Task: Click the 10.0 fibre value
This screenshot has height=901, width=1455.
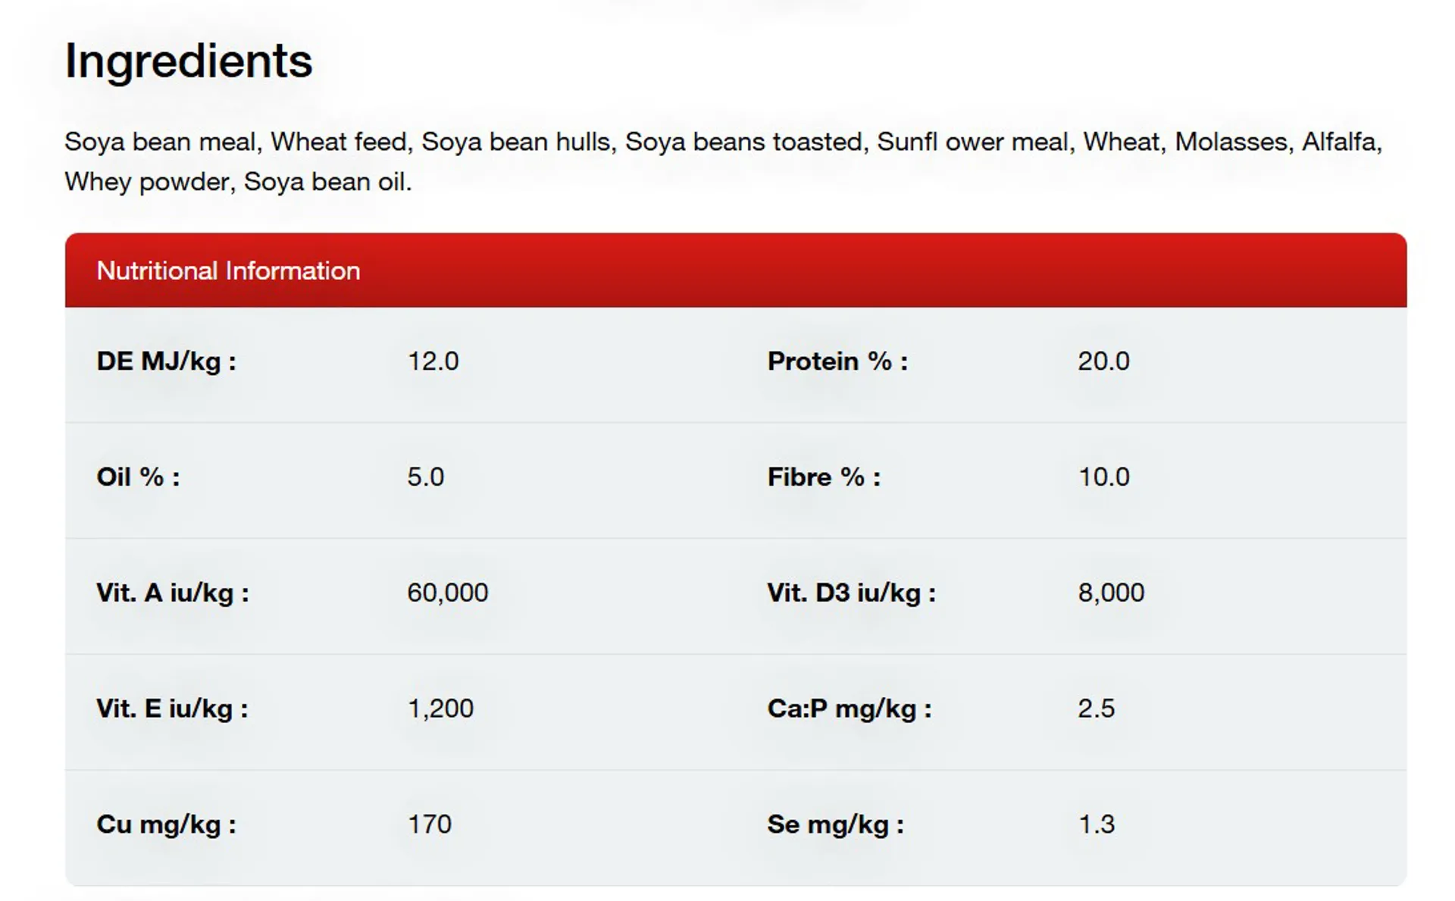Action: coord(1103,477)
